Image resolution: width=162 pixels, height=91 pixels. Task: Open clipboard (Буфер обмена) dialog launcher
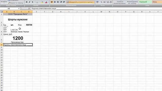(23, 5)
